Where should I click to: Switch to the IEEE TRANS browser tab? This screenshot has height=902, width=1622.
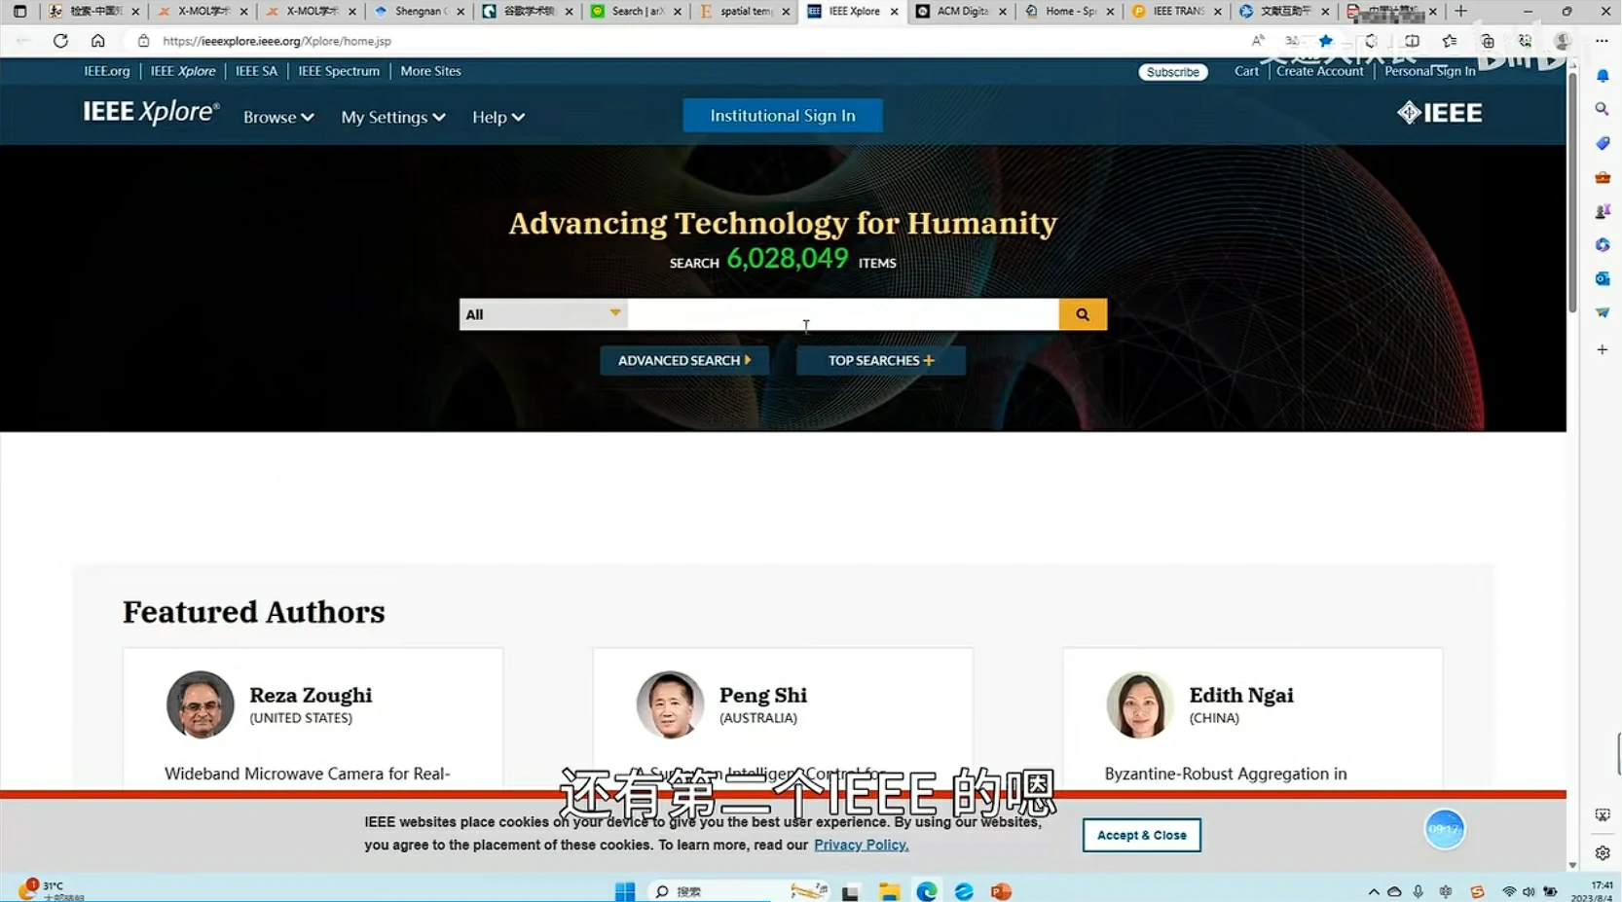point(1175,12)
